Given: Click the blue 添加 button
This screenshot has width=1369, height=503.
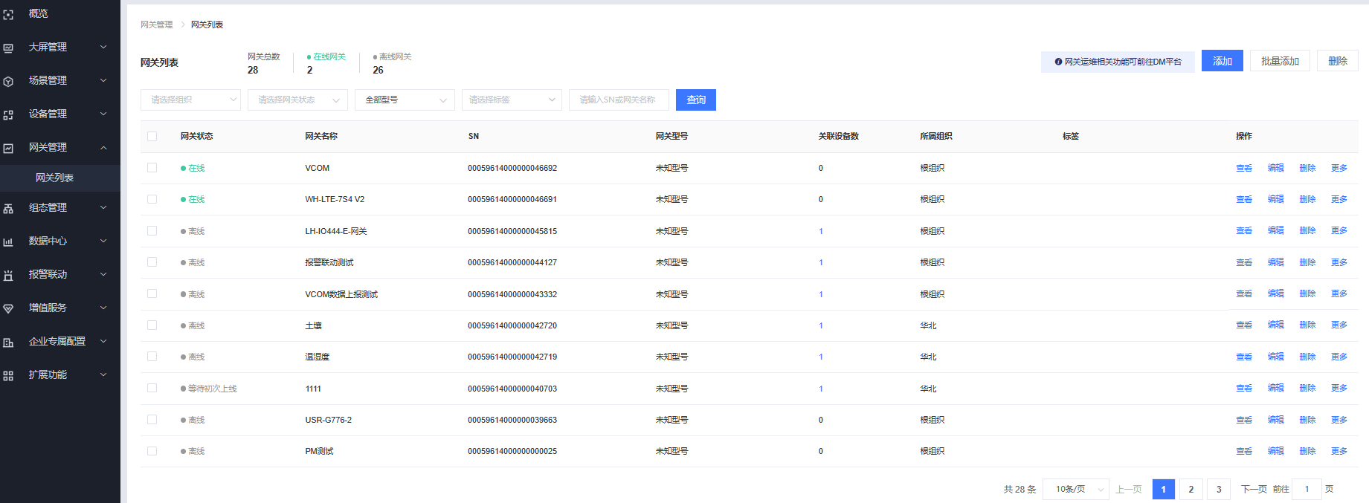Looking at the screenshot, I should [1222, 61].
